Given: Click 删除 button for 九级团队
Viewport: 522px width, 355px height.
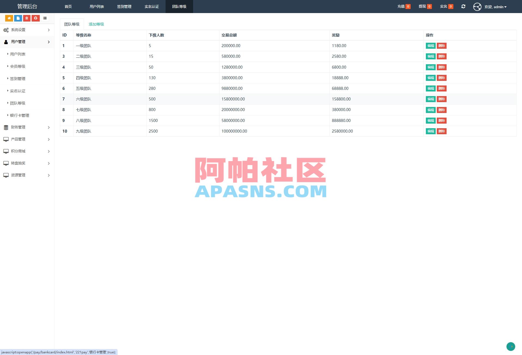Looking at the screenshot, I should pyautogui.click(x=441, y=131).
